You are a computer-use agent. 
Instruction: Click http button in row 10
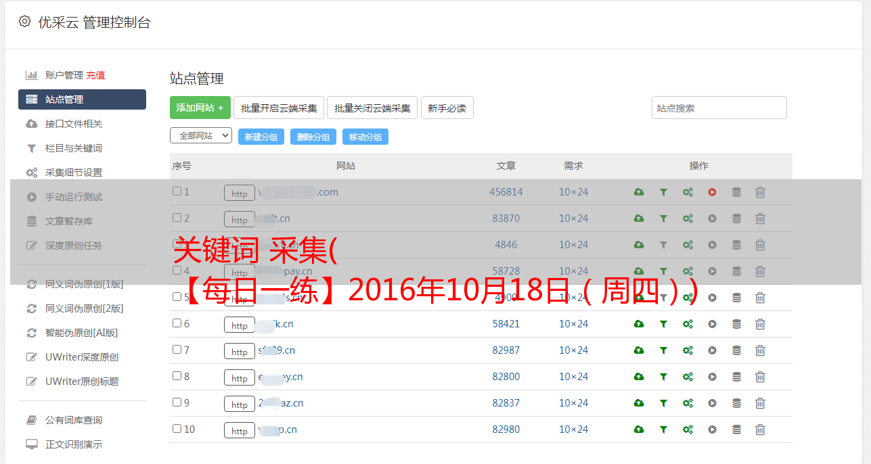click(x=240, y=430)
